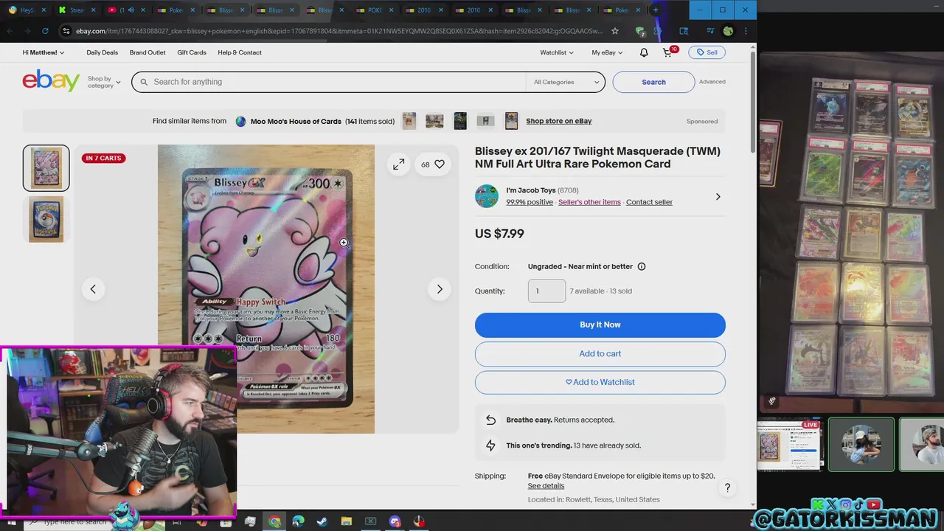Click Add to cart button
The image size is (944, 531).
[600, 354]
